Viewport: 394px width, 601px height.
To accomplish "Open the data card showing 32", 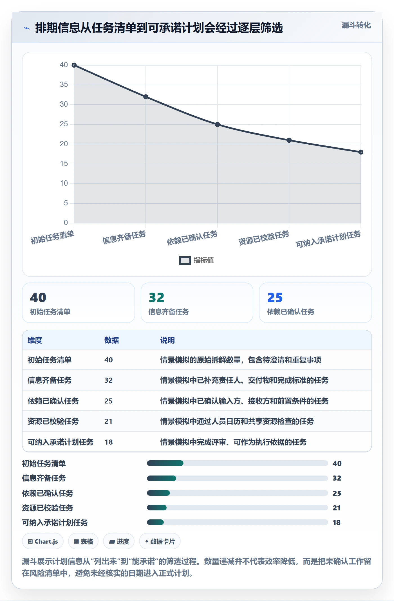I will coord(197,303).
